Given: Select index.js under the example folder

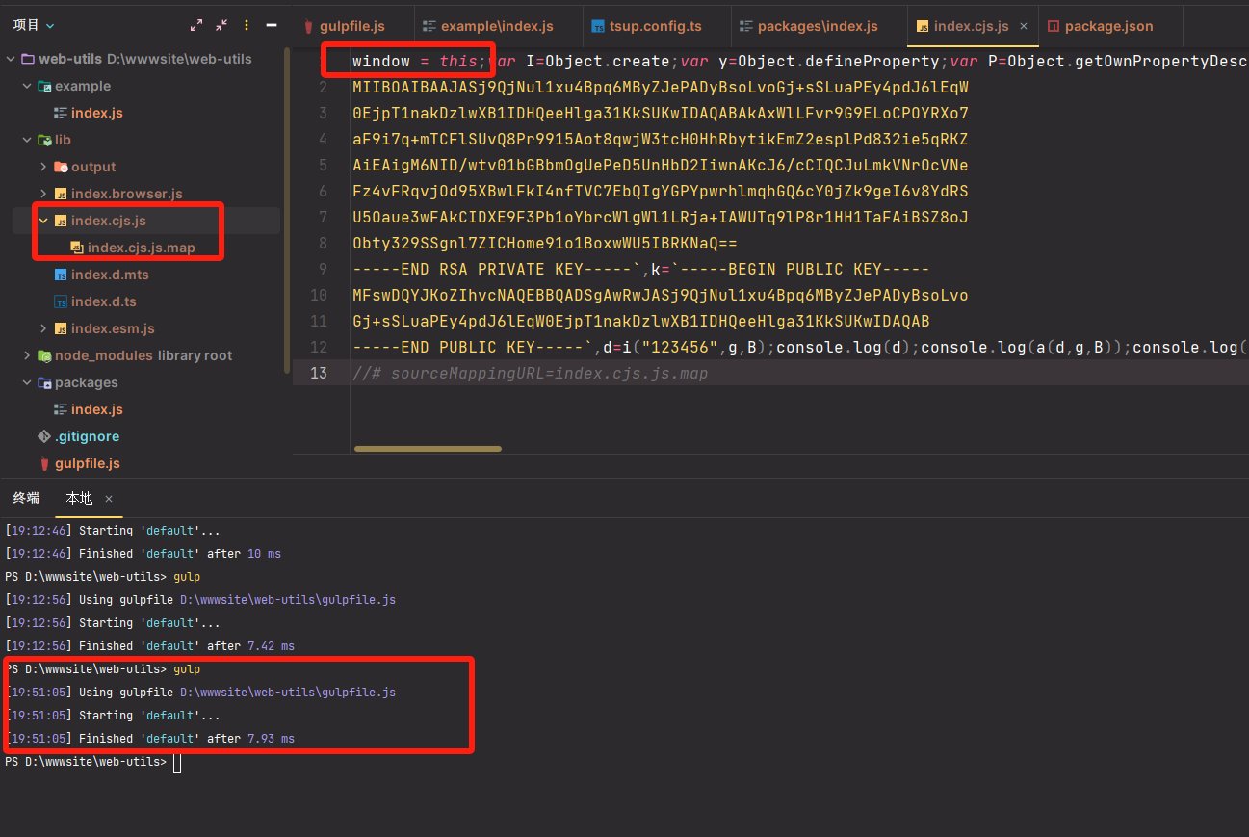Looking at the screenshot, I should [x=97, y=113].
